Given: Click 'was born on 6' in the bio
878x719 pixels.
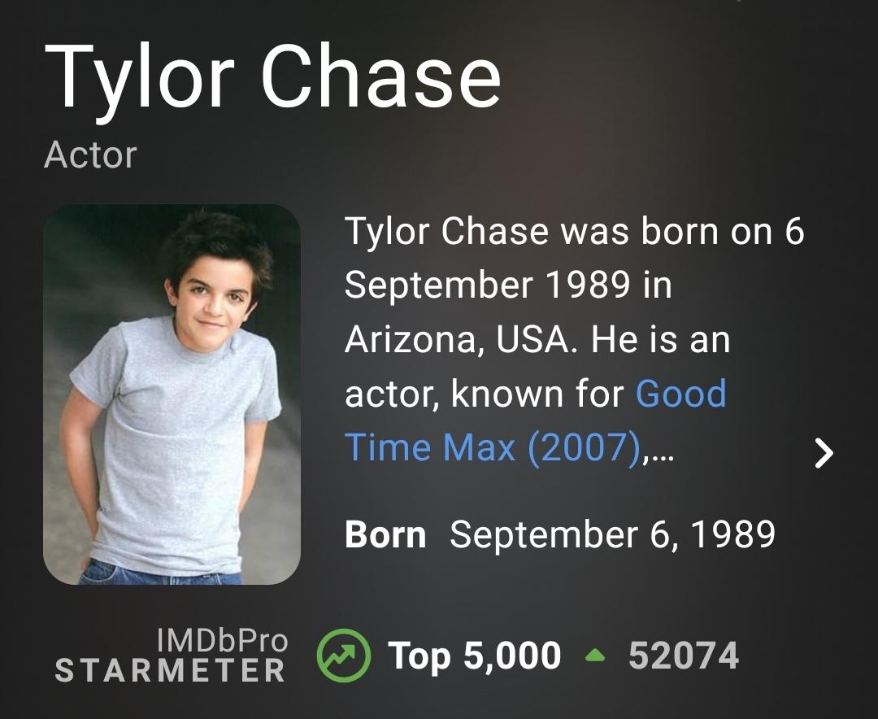Looking at the screenshot, I should pyautogui.click(x=680, y=232).
